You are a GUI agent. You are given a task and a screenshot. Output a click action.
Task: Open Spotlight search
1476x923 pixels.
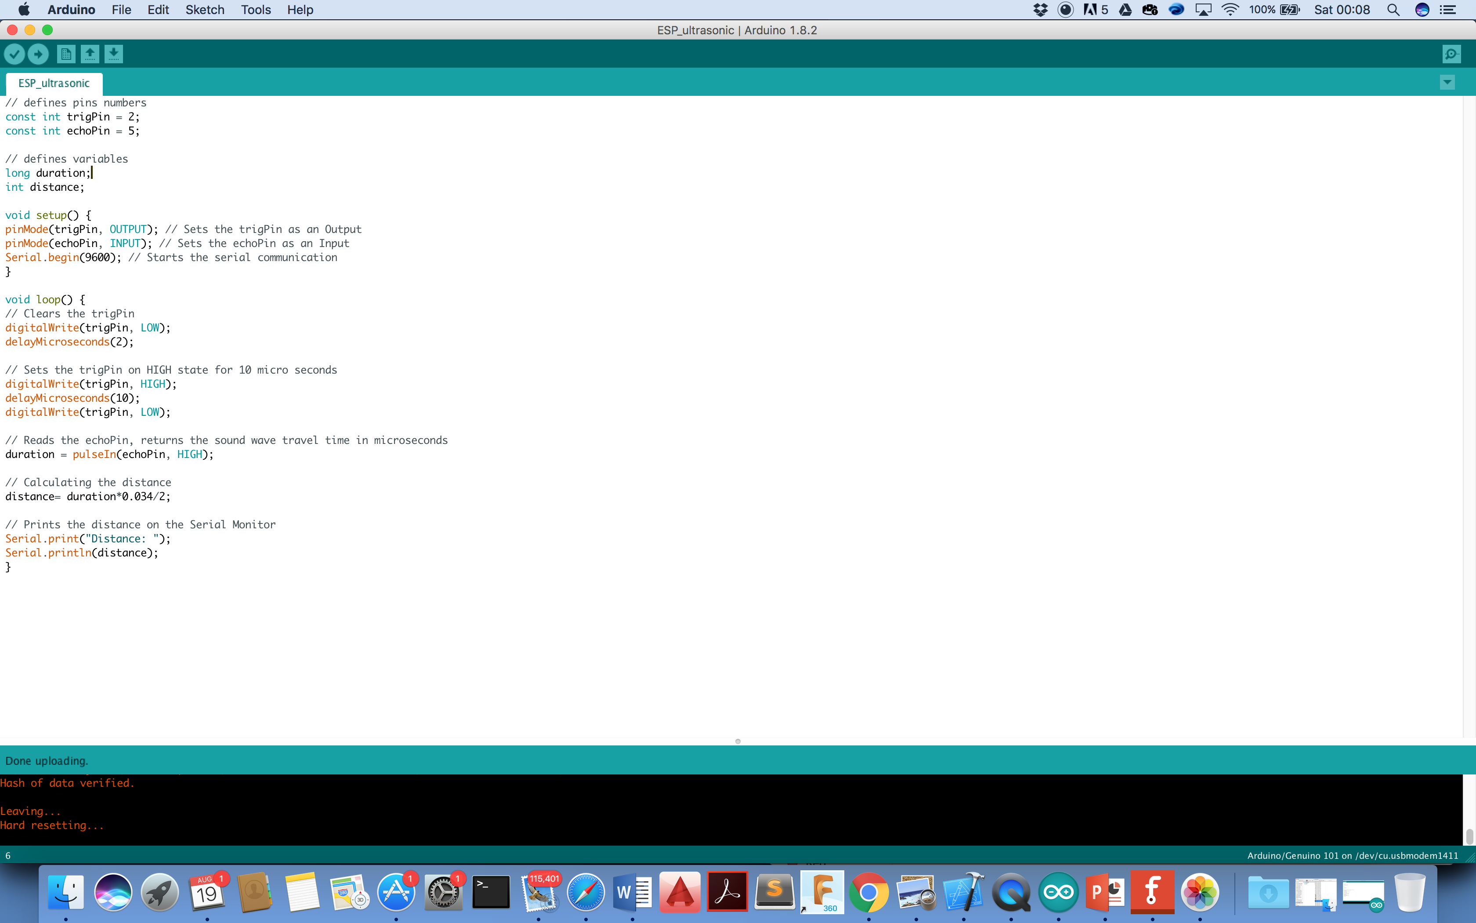point(1393,10)
